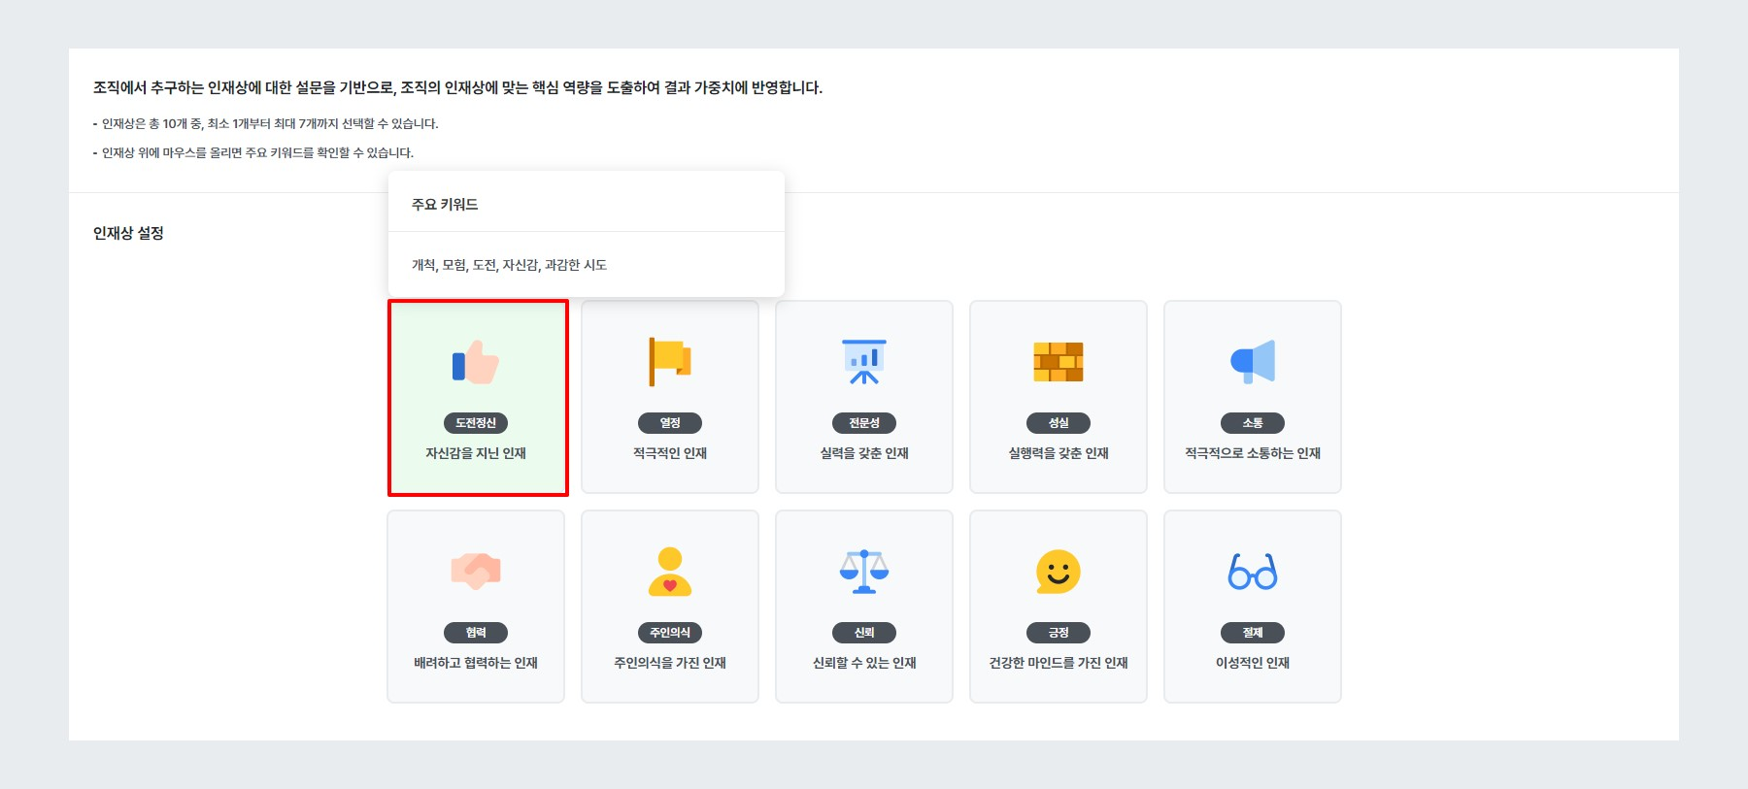Click the megaphone icon for 소통

point(1253,362)
